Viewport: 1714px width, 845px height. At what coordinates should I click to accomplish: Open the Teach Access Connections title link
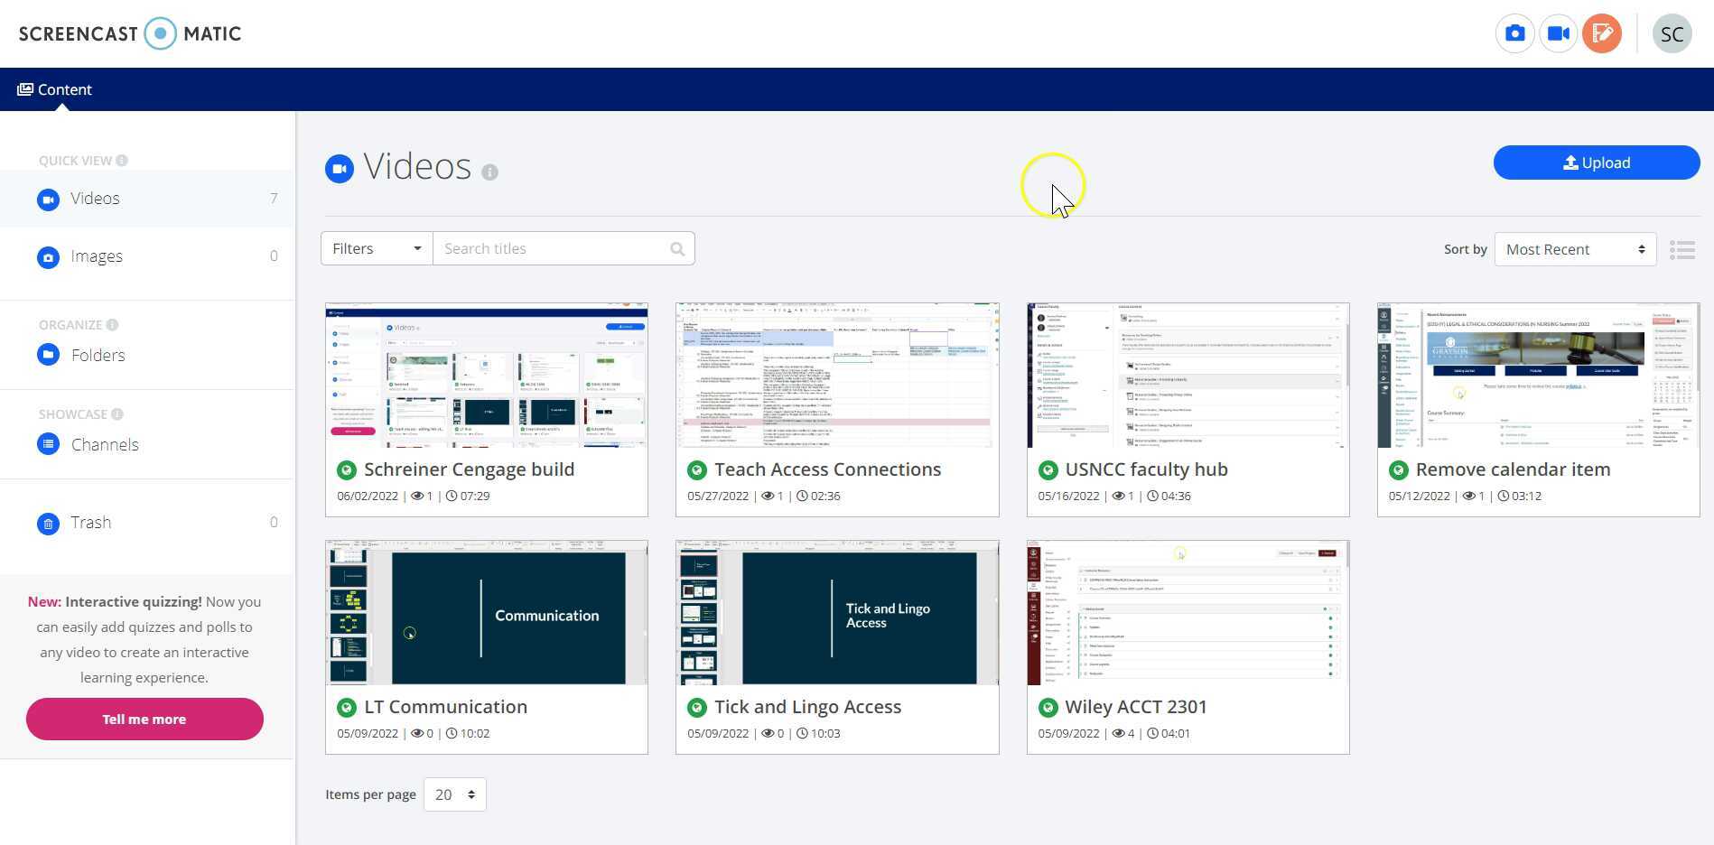[x=828, y=470]
